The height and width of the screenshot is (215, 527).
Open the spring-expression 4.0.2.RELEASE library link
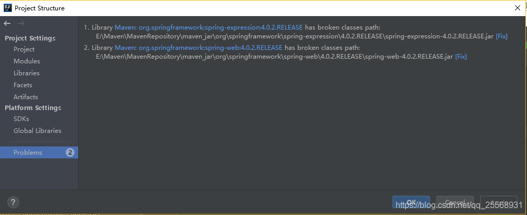click(209, 28)
